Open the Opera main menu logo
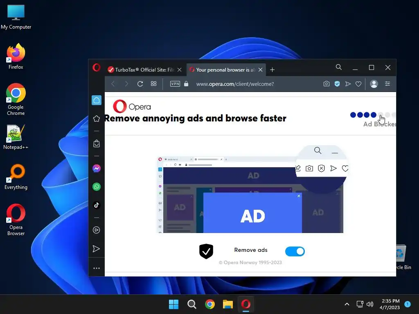Image resolution: width=419 pixels, height=314 pixels. point(97,67)
